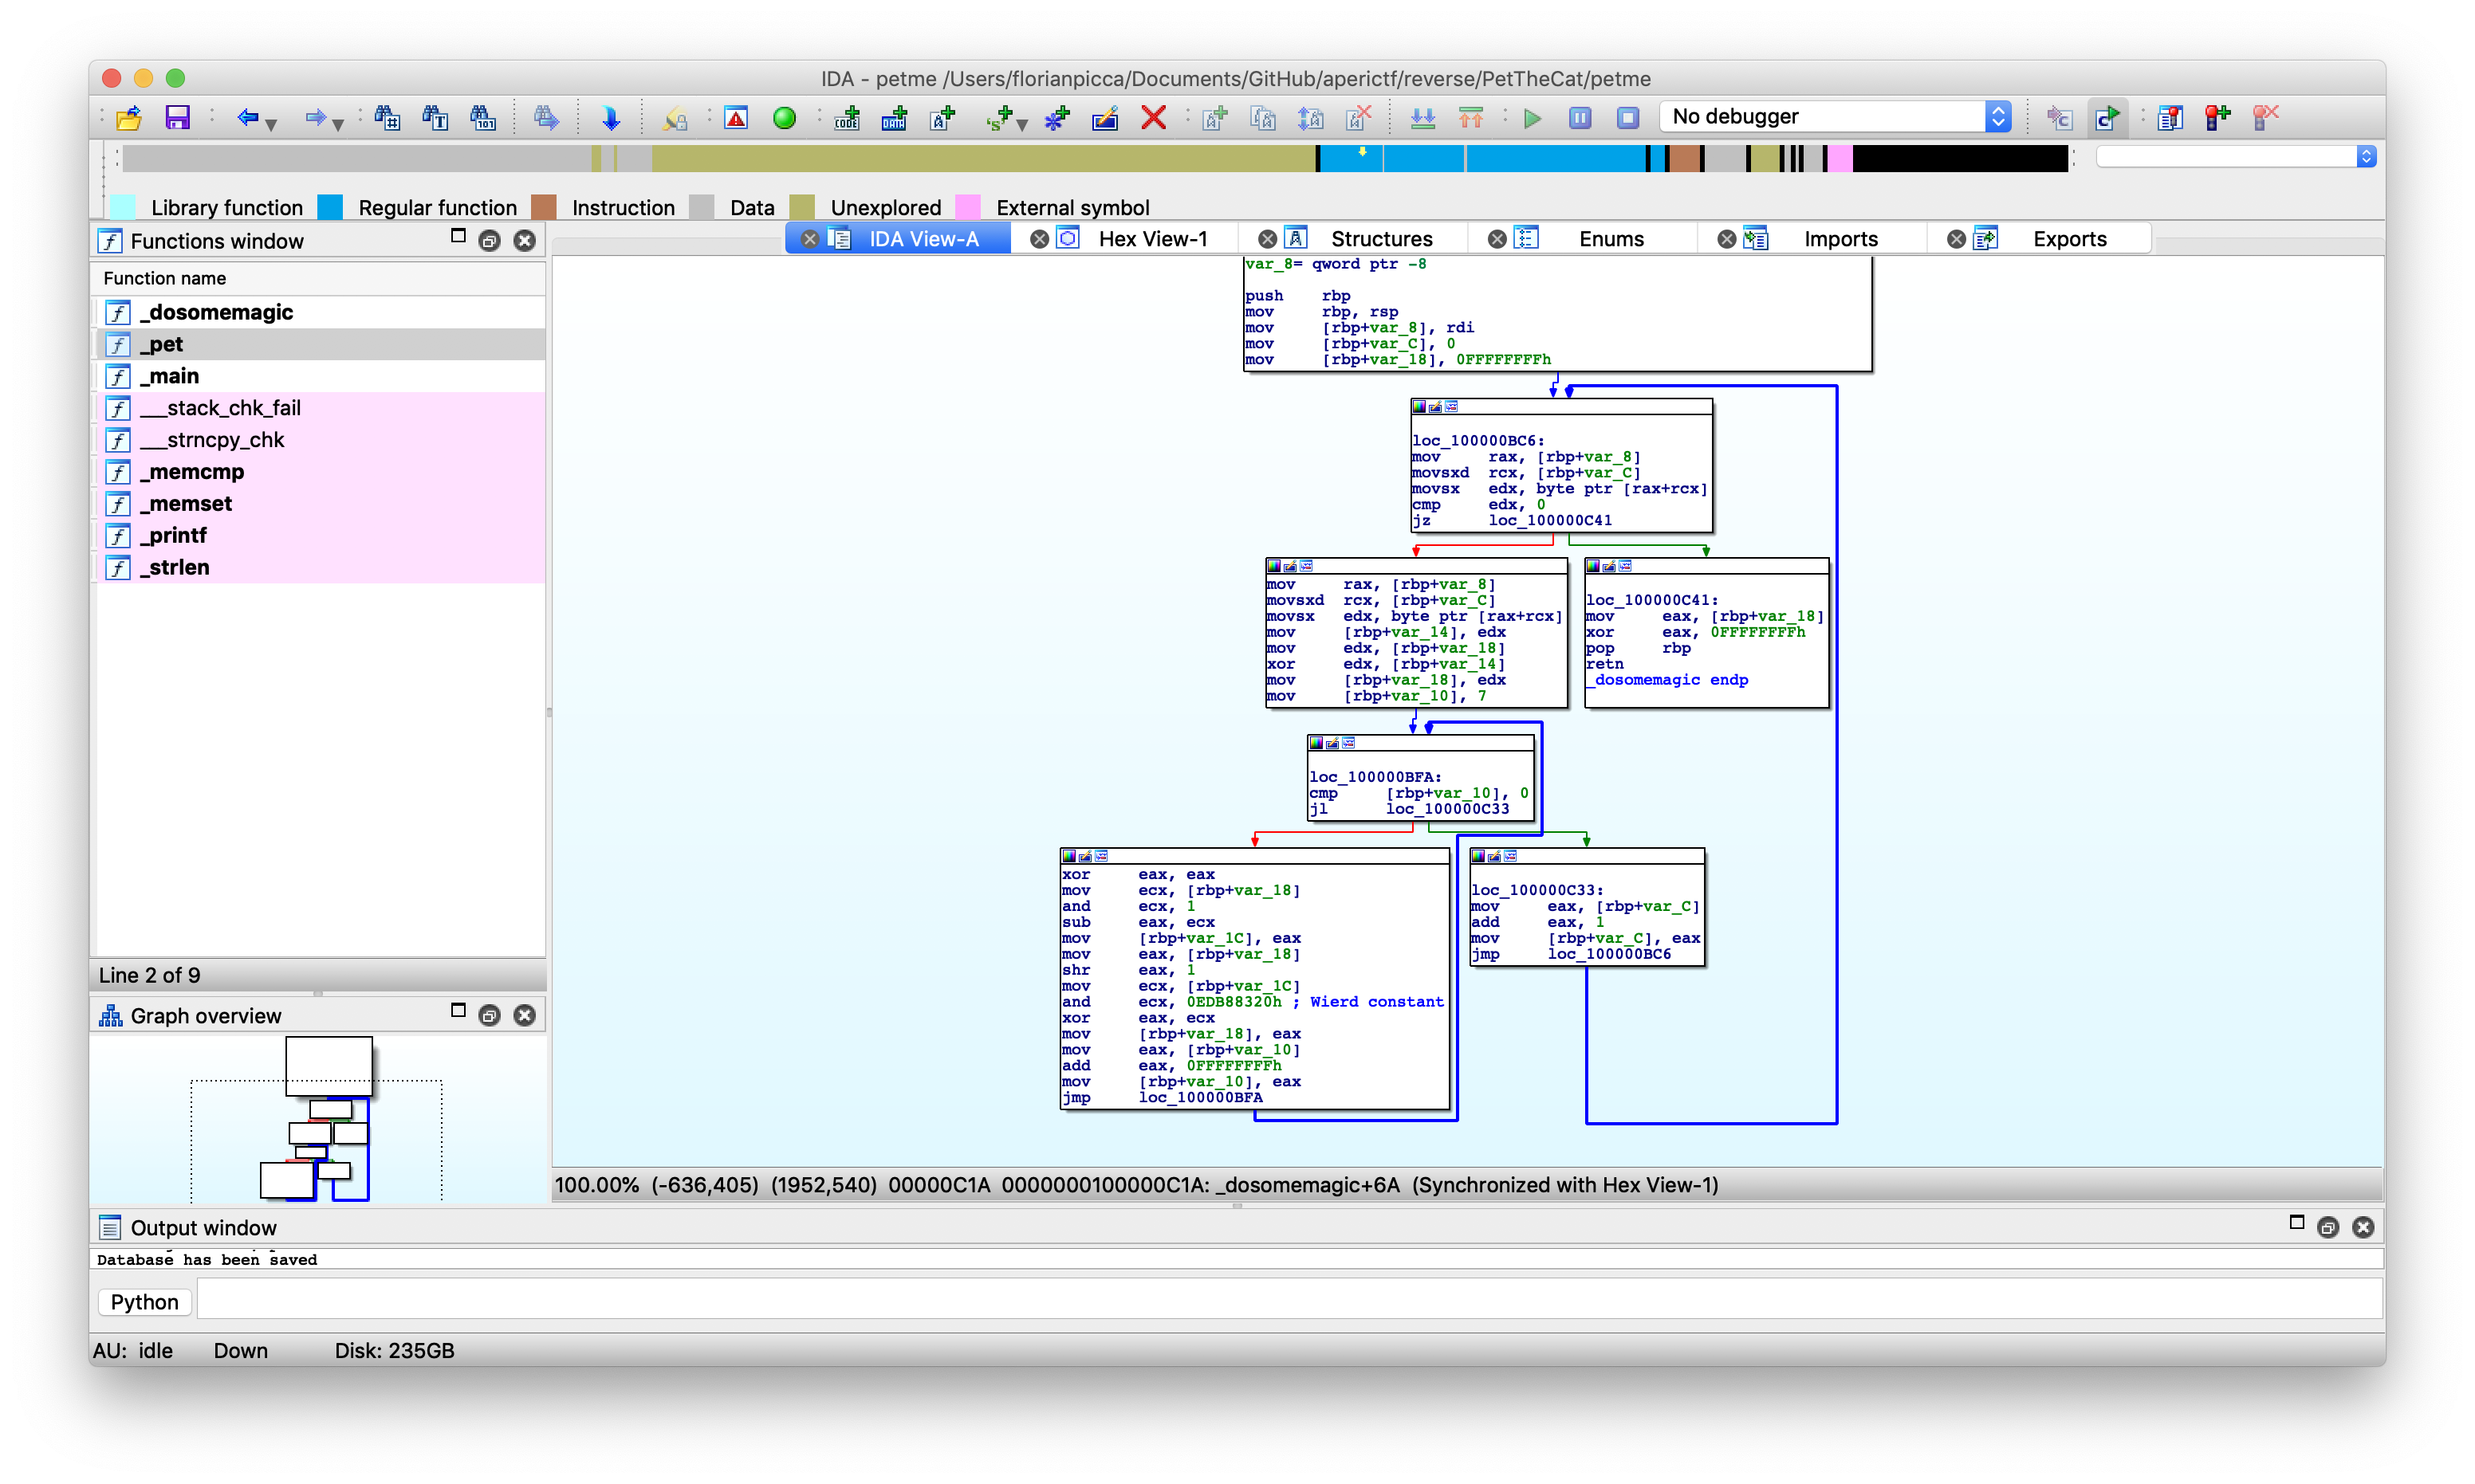The image size is (2475, 1484).
Task: Float the Output window panel
Action: 2327,1227
